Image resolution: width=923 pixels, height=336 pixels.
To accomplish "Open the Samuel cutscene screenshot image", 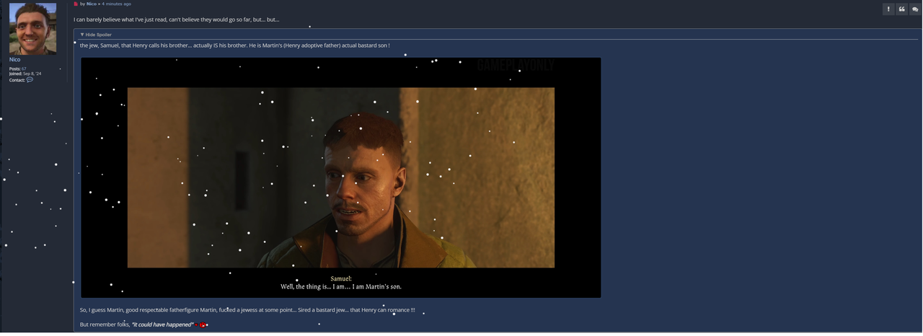I will coord(340,177).
